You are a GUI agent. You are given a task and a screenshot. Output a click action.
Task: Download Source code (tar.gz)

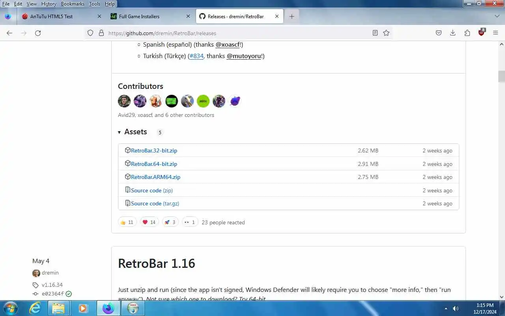pos(155,203)
